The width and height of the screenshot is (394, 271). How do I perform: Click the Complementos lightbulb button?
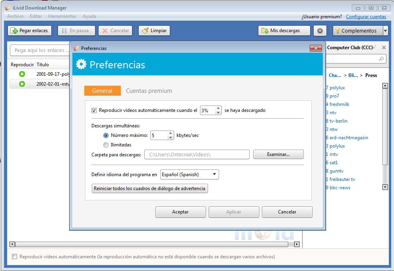(358, 31)
